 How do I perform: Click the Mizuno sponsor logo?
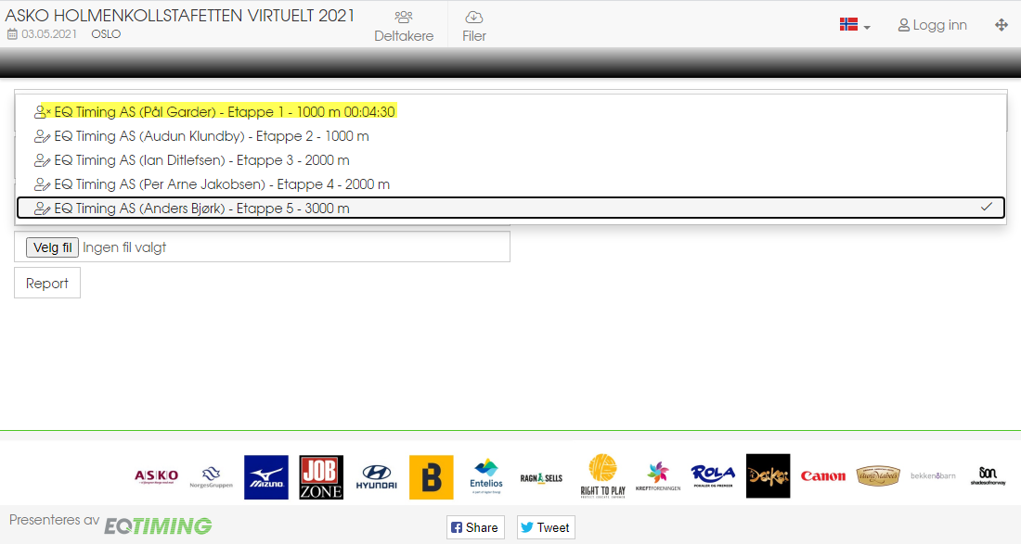(x=266, y=477)
